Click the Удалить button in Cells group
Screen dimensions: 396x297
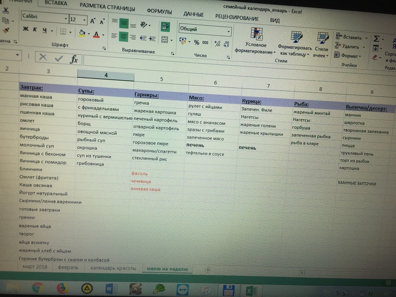click(x=350, y=47)
